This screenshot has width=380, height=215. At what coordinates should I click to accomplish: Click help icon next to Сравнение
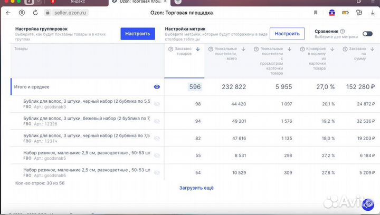[343, 31]
